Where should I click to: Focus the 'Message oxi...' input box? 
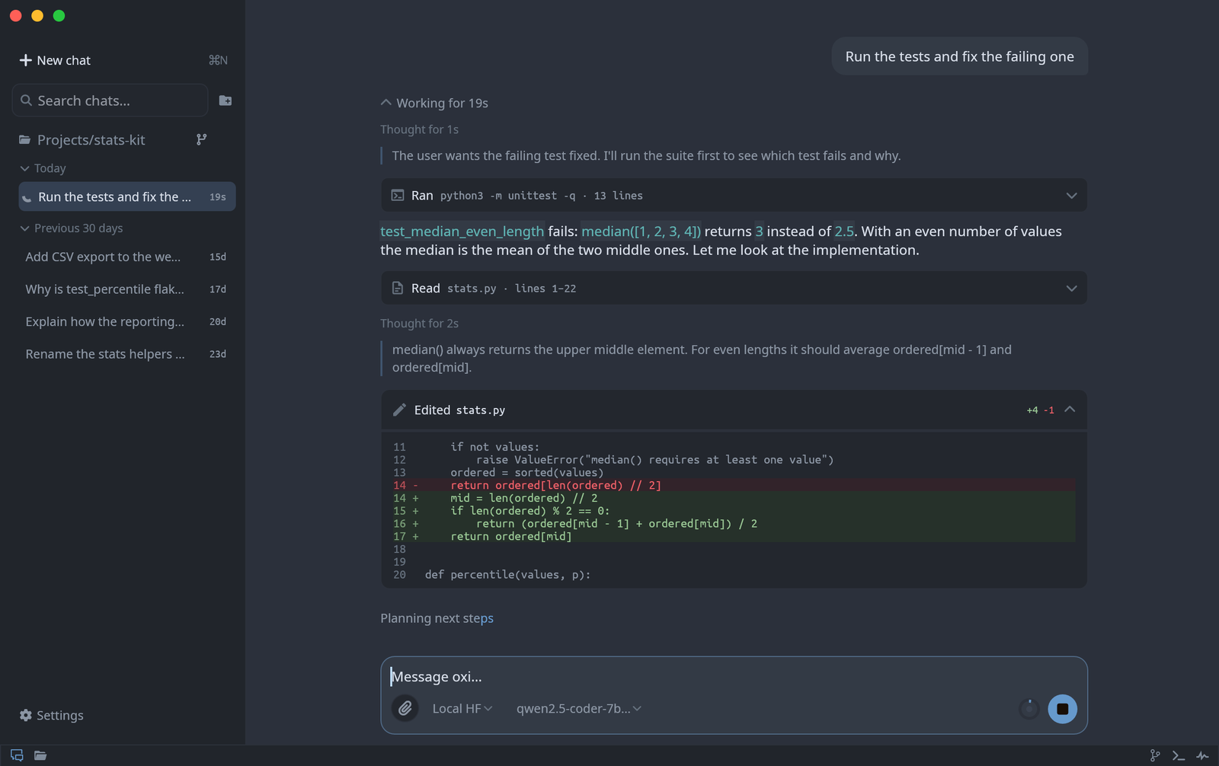click(x=734, y=676)
